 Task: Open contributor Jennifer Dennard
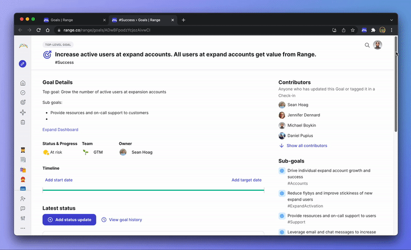tap(300, 115)
